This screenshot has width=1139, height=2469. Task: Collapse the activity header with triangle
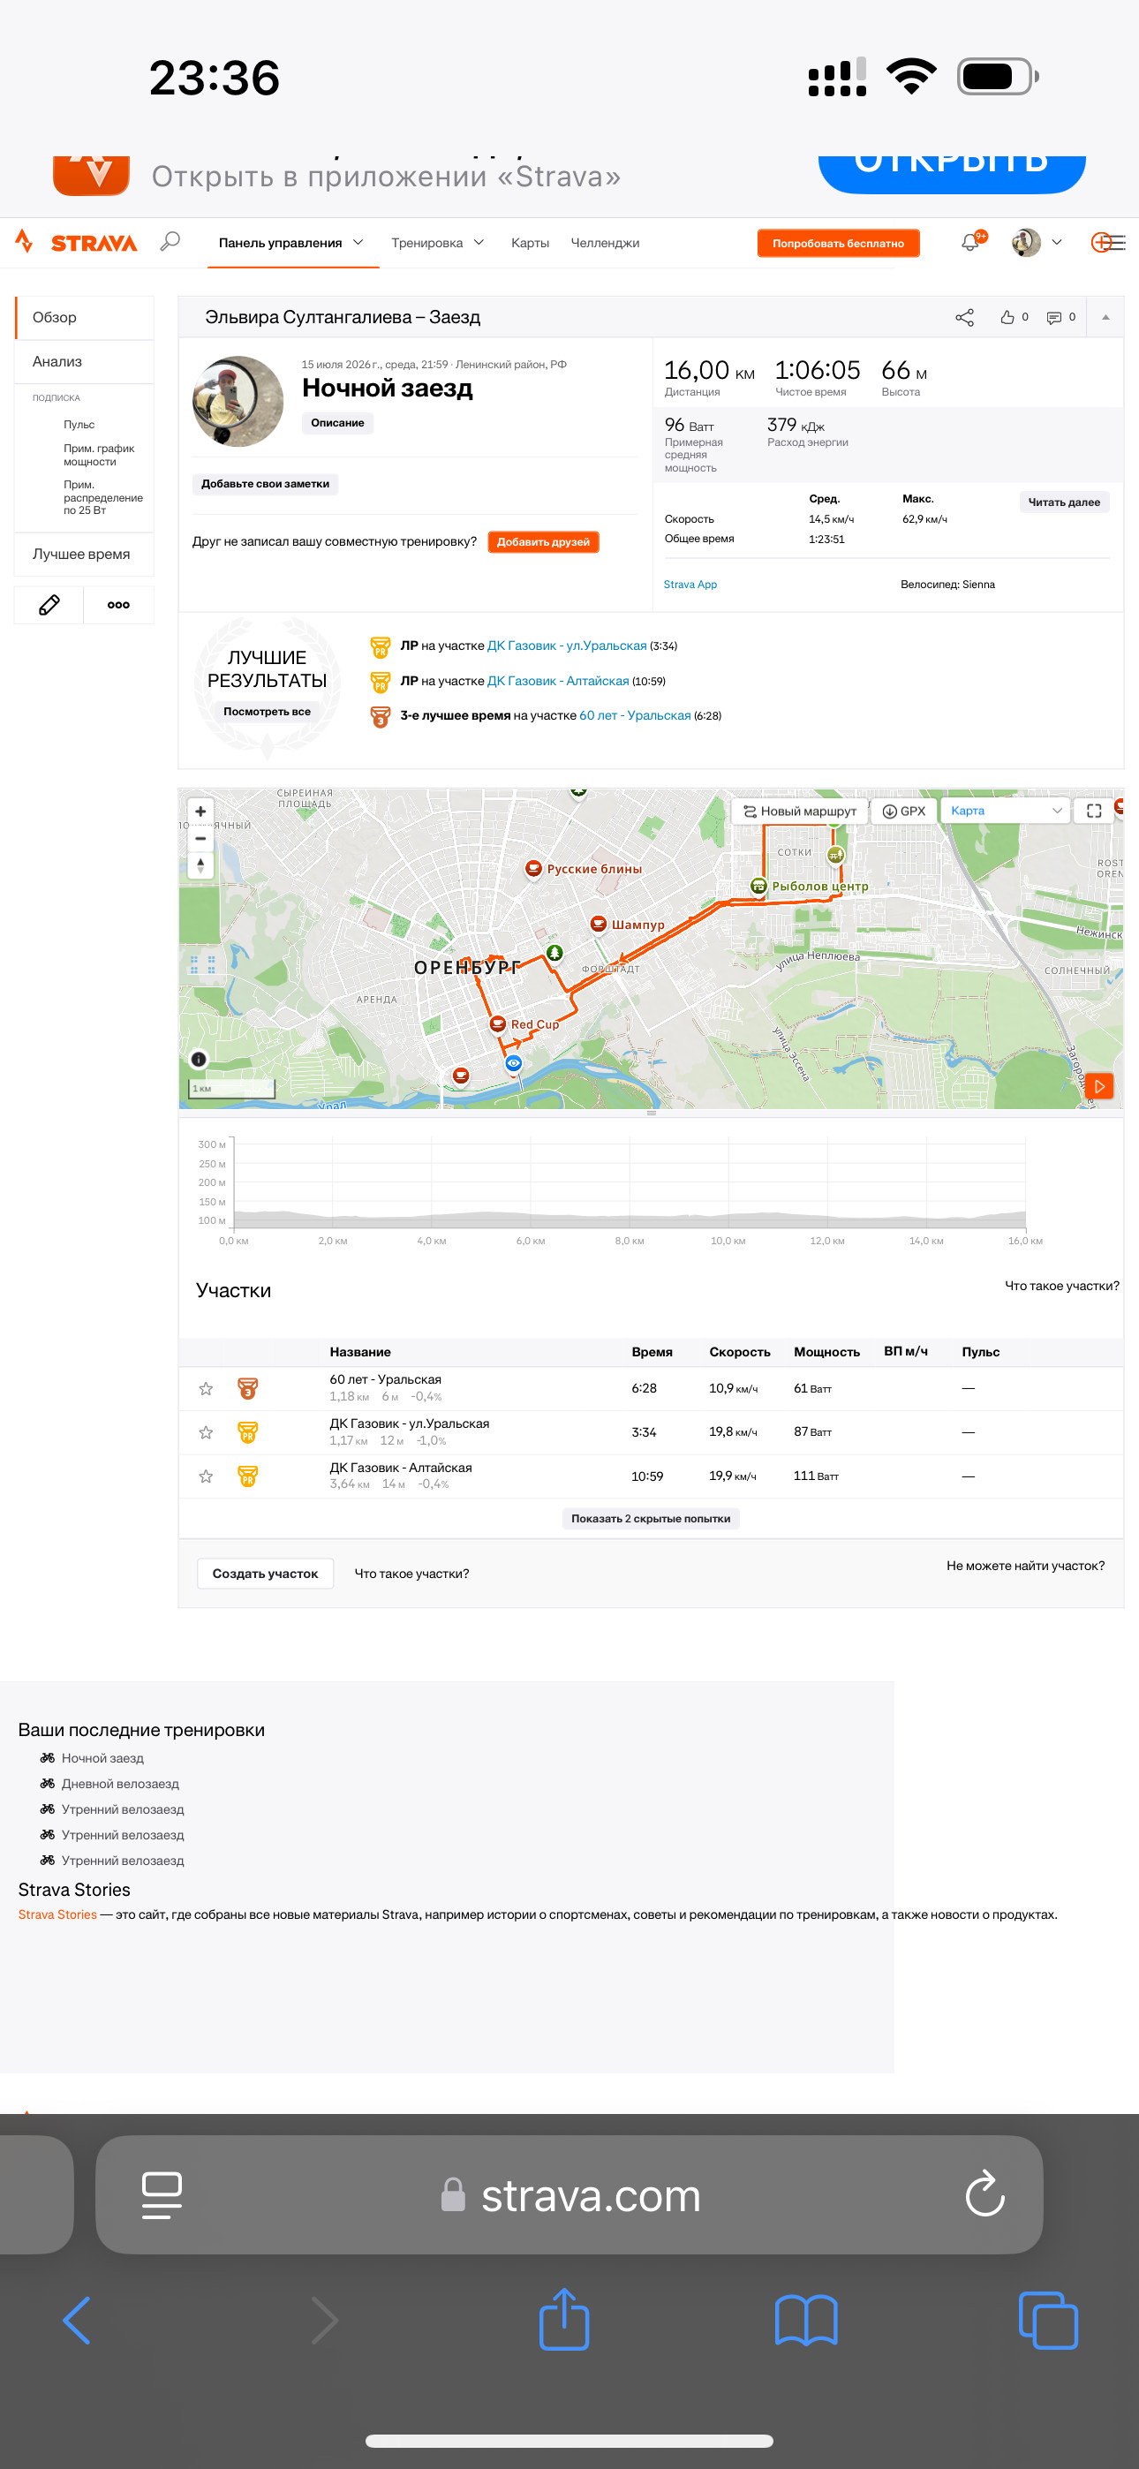[1105, 317]
